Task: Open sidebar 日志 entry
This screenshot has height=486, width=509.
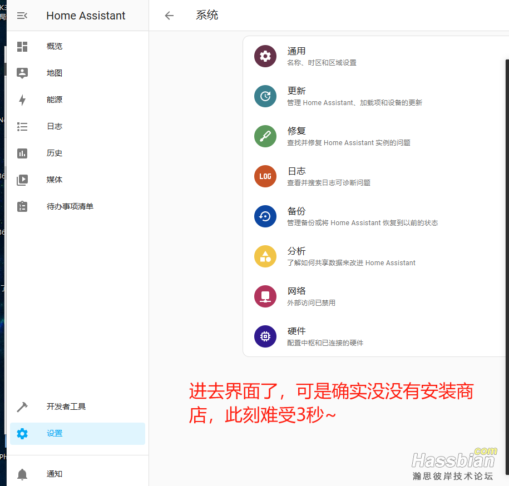Action: 77,127
